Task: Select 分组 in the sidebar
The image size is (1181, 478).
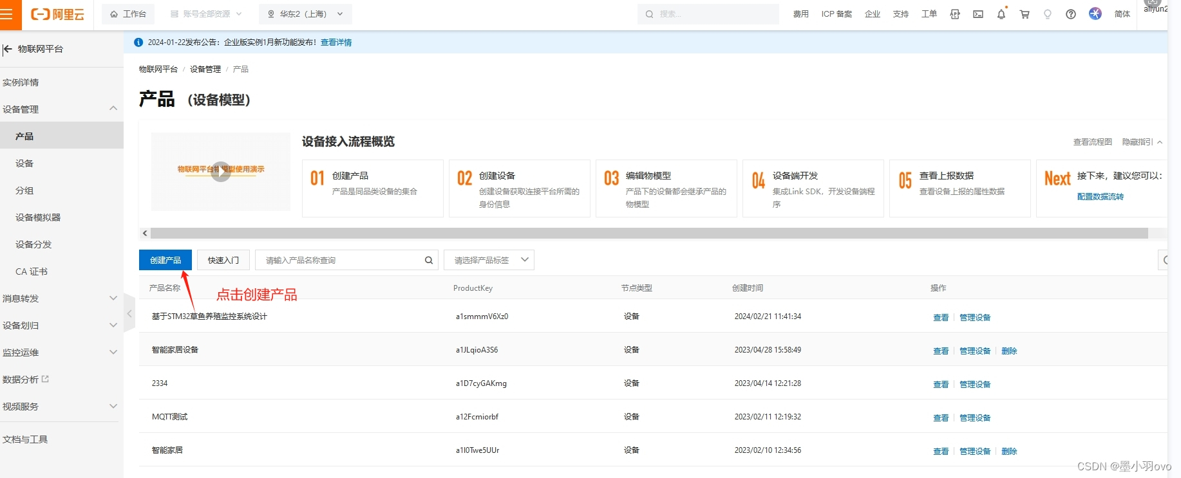Action: coord(24,190)
